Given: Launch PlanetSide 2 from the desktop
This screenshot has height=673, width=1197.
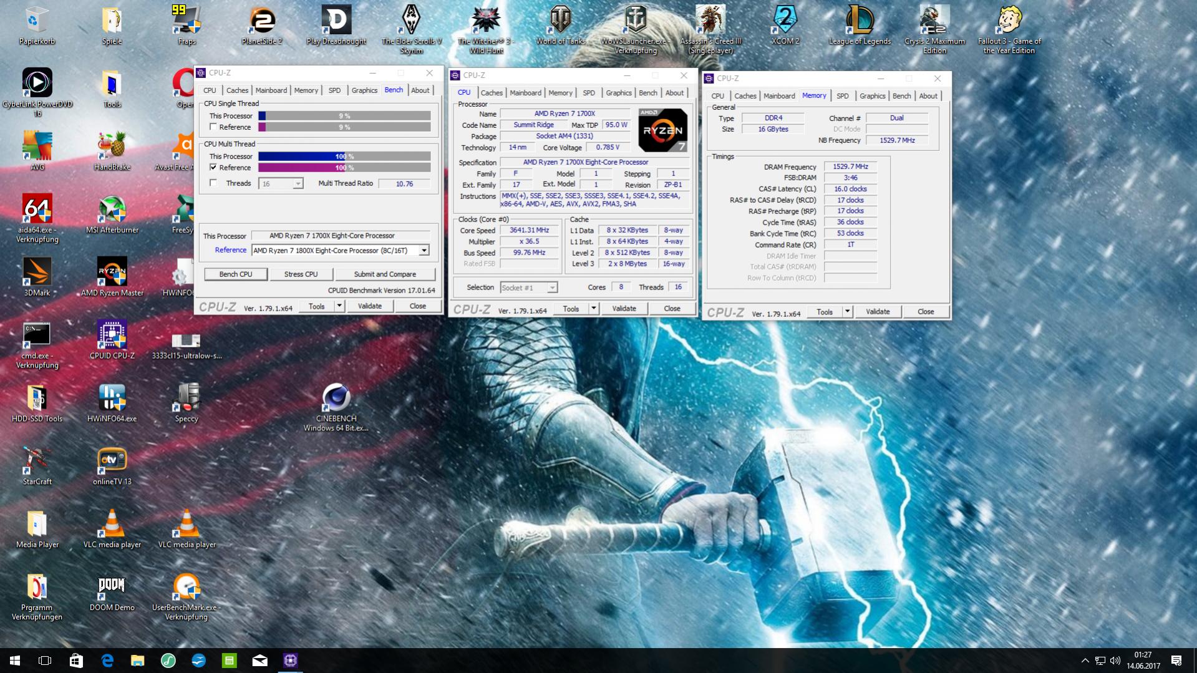Looking at the screenshot, I should click(261, 26).
